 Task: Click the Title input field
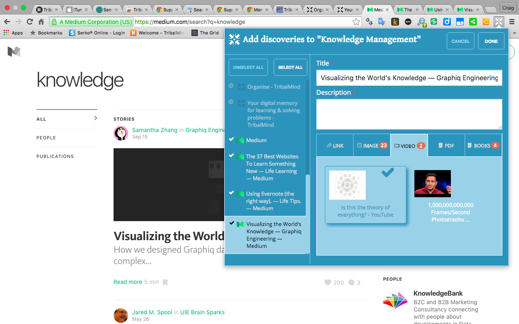coord(409,78)
